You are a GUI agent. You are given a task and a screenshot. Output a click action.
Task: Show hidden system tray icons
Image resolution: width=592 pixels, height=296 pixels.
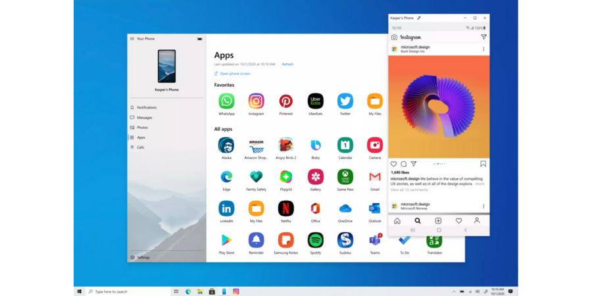(454, 291)
